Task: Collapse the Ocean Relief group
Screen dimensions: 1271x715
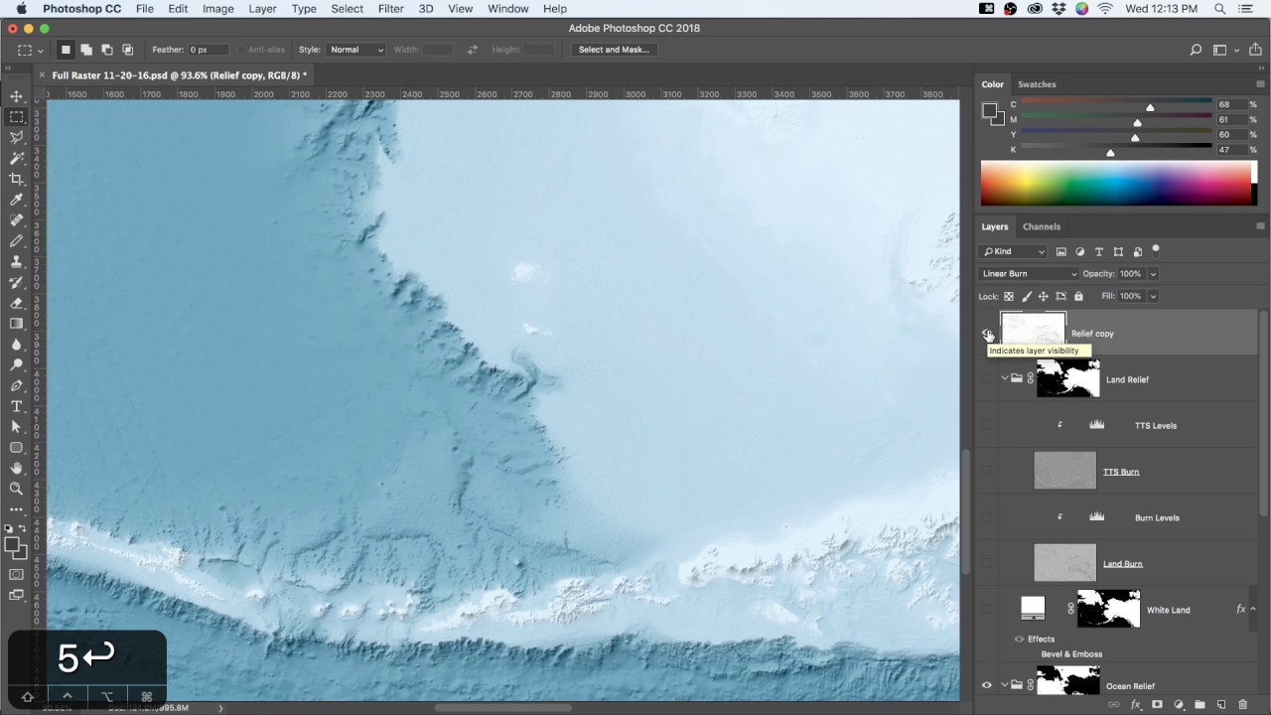Action: click(1005, 685)
